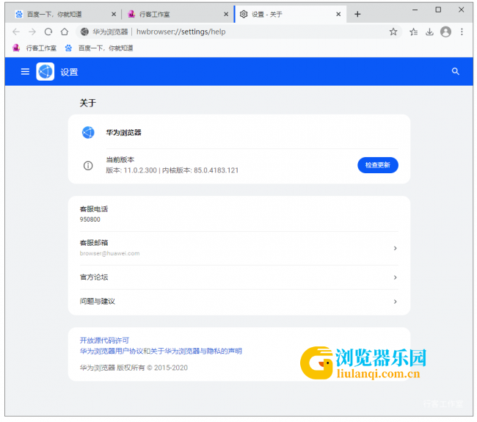The height and width of the screenshot is (422, 477).
Task: Click the info icon beside 当前版本
Action: (88, 166)
